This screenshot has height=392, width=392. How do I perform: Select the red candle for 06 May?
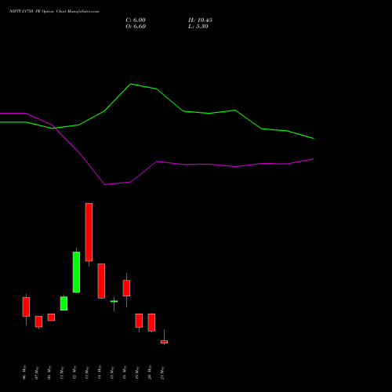pos(26,307)
